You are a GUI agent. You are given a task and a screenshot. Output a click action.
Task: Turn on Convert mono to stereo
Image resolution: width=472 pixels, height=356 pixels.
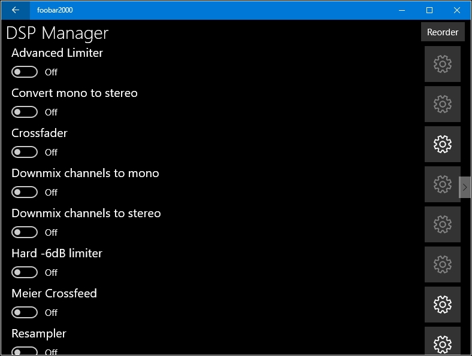(x=25, y=112)
